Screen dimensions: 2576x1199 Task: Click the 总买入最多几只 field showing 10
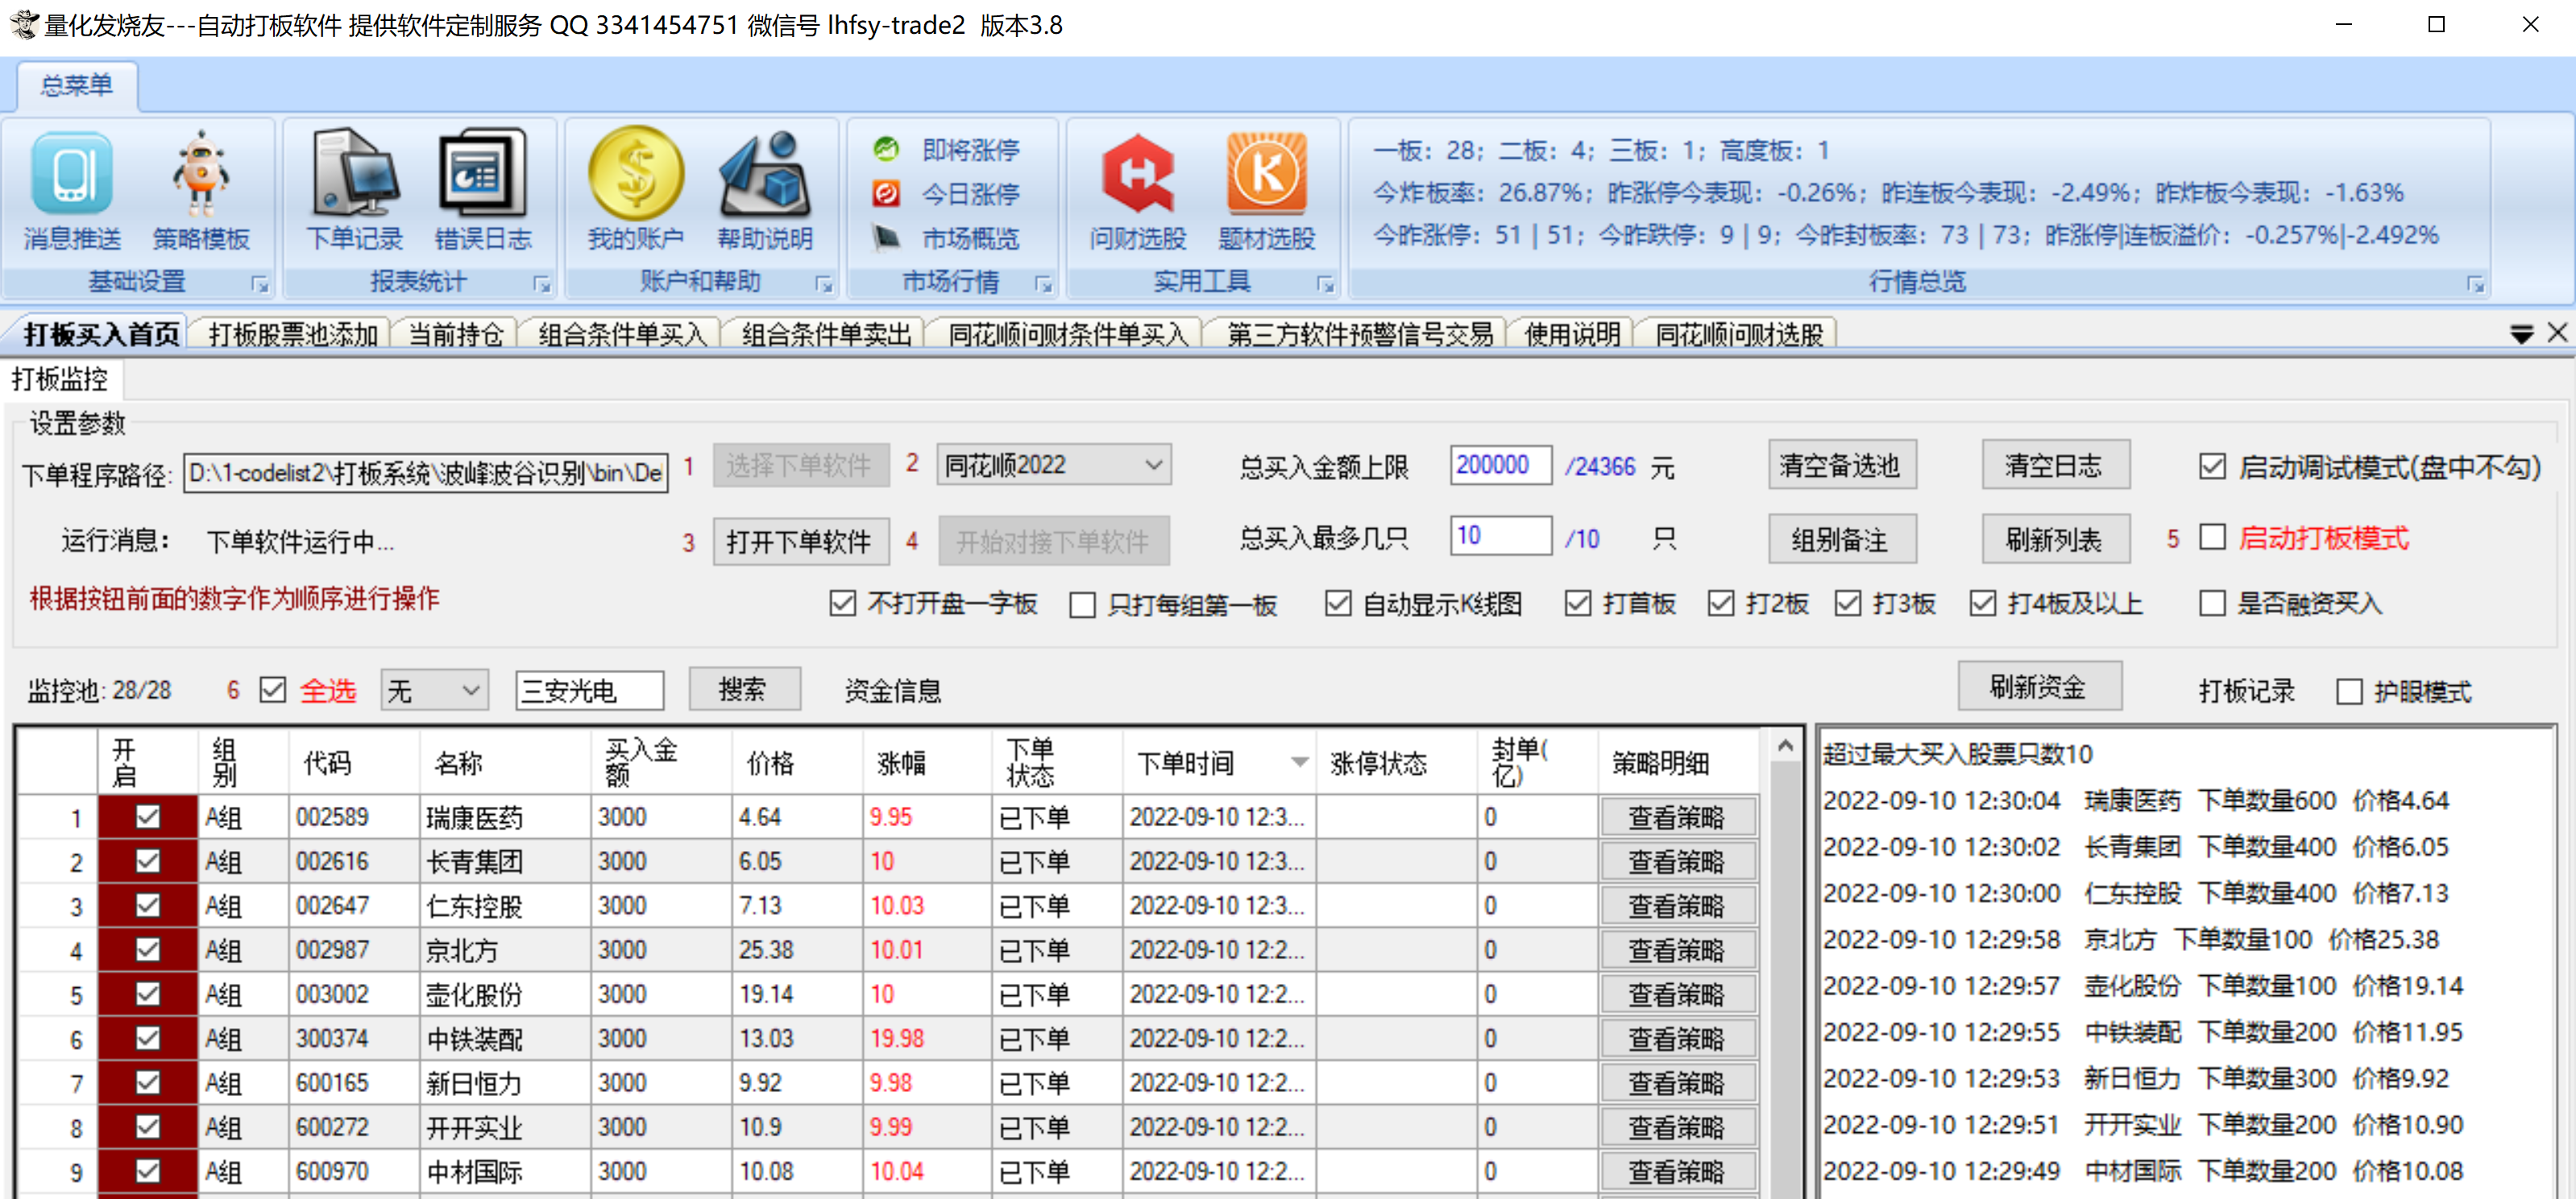coord(1500,536)
